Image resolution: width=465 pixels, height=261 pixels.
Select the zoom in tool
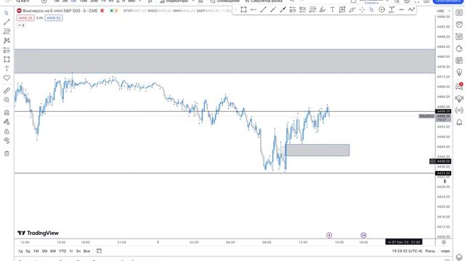(x=7, y=100)
